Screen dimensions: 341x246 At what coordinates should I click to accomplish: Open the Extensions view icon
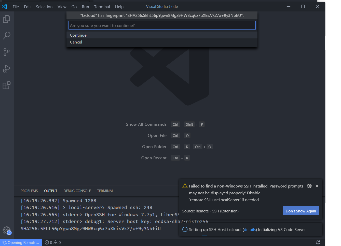click(x=7, y=85)
